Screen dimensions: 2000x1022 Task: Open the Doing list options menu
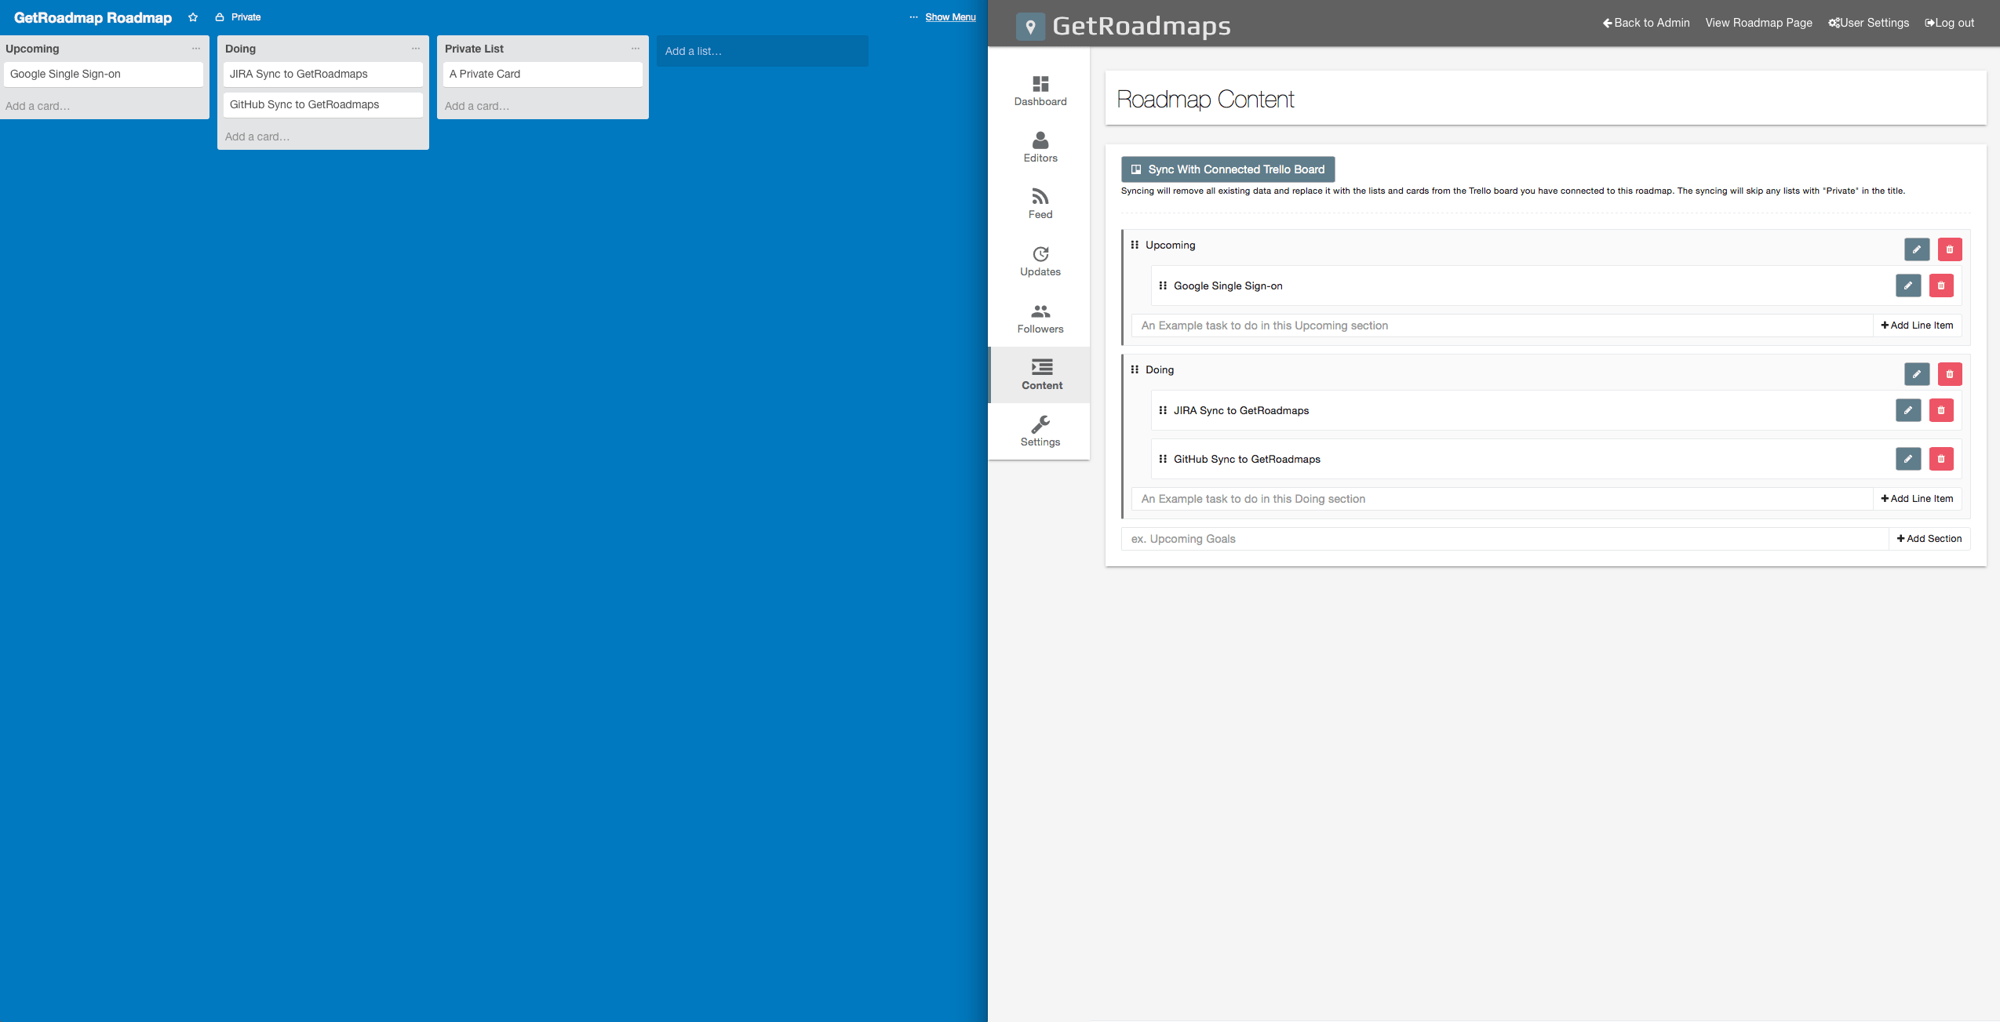click(x=416, y=49)
